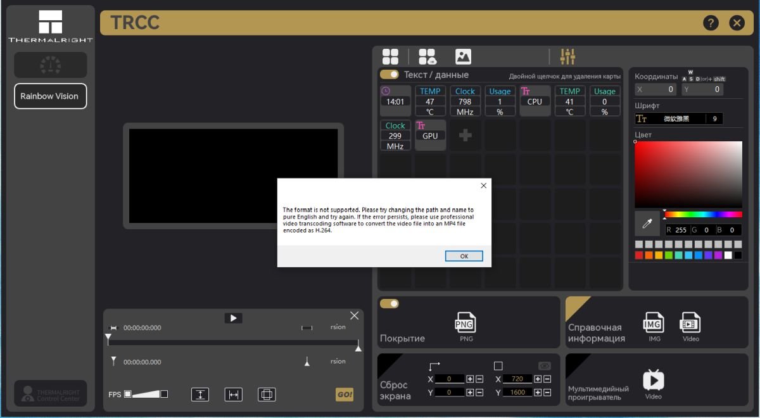Close the format error dialog

click(x=483, y=186)
